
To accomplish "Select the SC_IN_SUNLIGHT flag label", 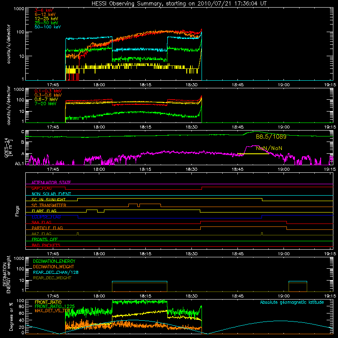I will pos(49,199).
